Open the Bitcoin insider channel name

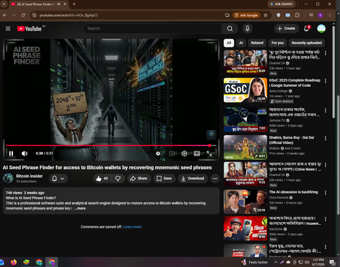tap(29, 176)
